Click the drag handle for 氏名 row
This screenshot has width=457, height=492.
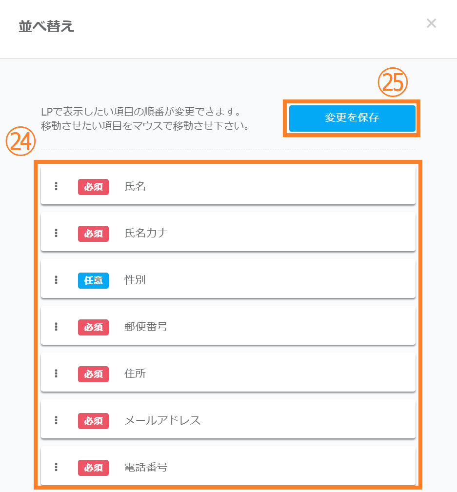[56, 186]
